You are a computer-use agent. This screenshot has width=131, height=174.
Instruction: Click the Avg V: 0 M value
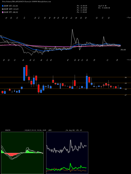(102, 6)
